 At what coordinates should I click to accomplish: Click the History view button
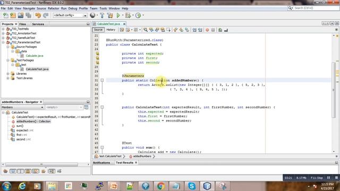pos(110,30)
